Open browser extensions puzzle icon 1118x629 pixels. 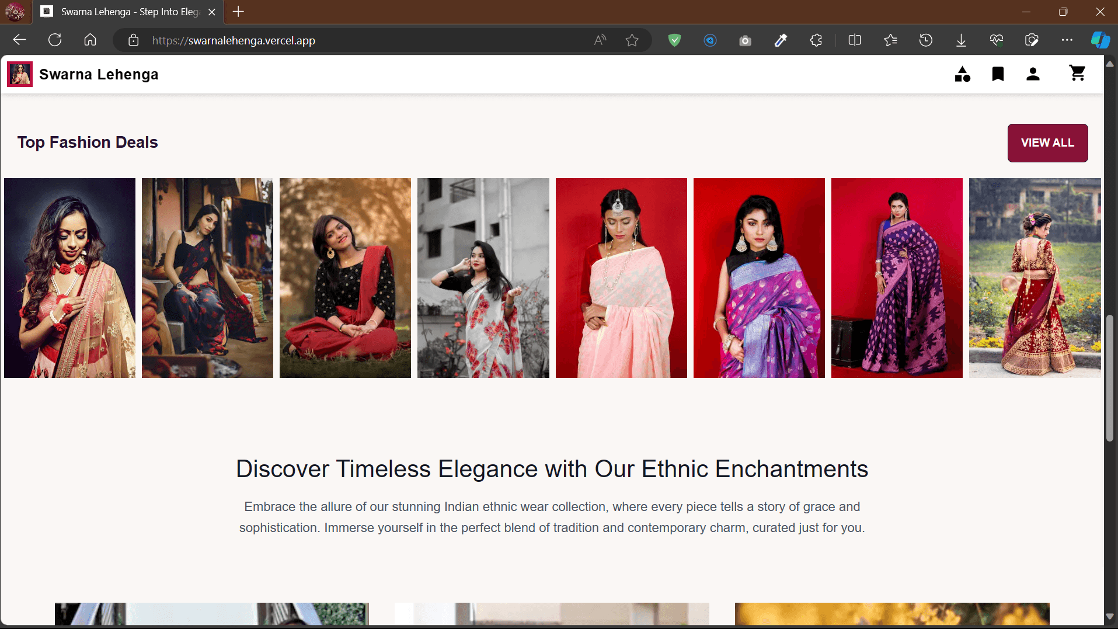pyautogui.click(x=816, y=40)
